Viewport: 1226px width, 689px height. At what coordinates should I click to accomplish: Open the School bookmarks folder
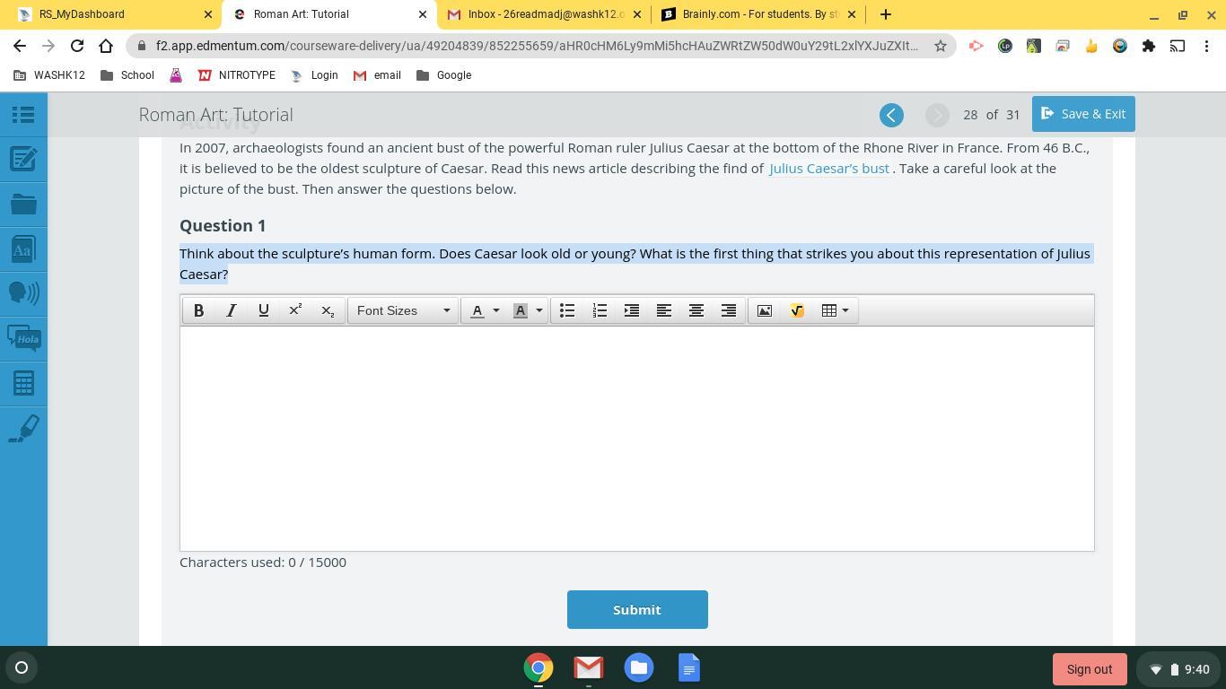coord(127,75)
